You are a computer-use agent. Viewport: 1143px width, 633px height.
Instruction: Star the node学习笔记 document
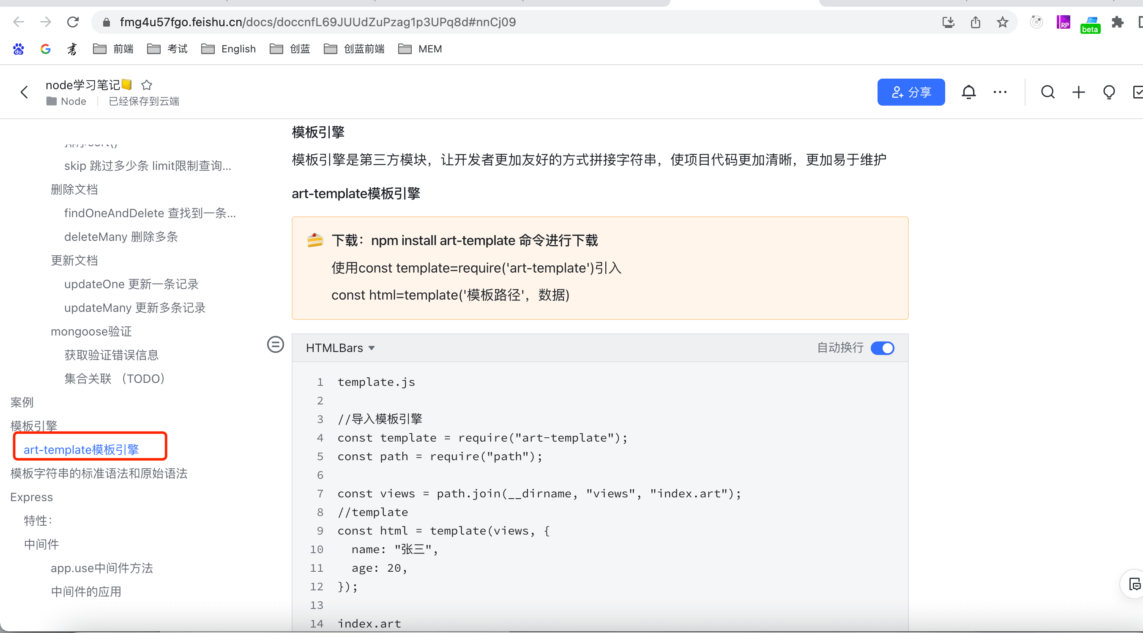pyautogui.click(x=147, y=85)
